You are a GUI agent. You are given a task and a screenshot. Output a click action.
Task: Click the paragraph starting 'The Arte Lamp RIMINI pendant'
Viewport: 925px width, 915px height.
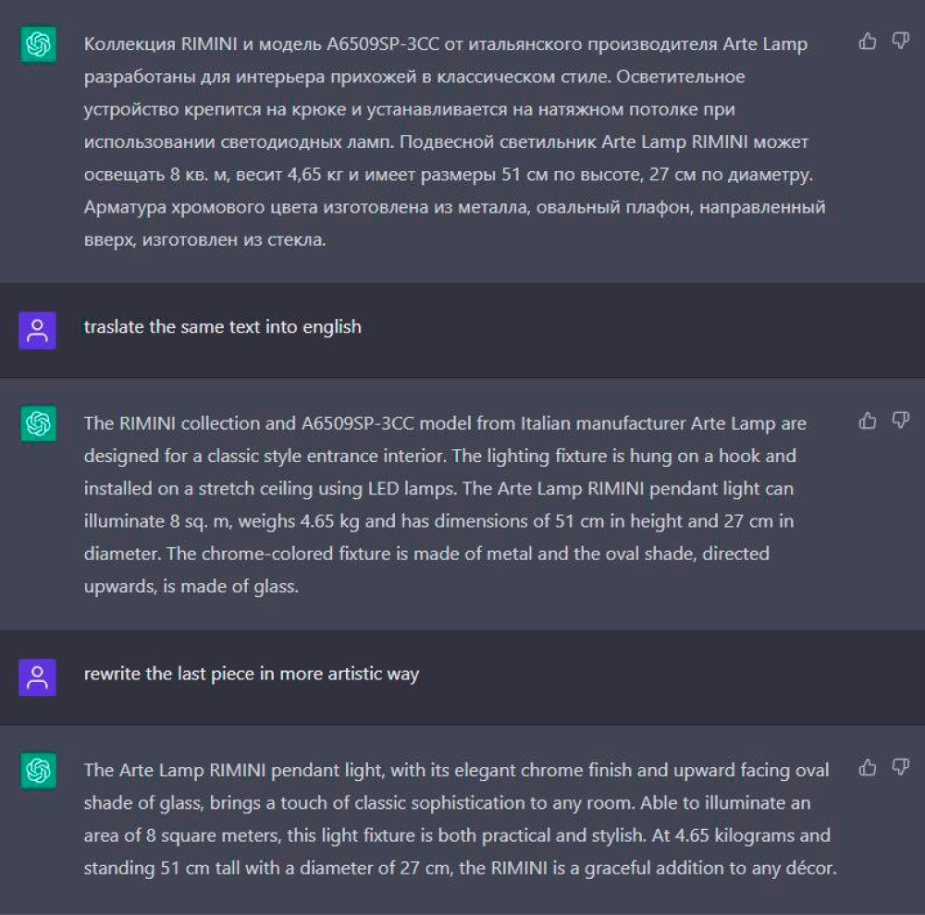pos(460,819)
